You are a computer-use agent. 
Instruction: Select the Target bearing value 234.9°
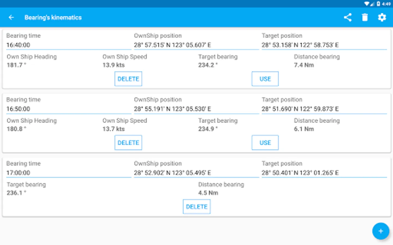click(208, 129)
